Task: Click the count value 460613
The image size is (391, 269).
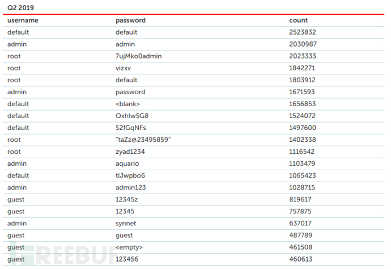Action: [301, 259]
